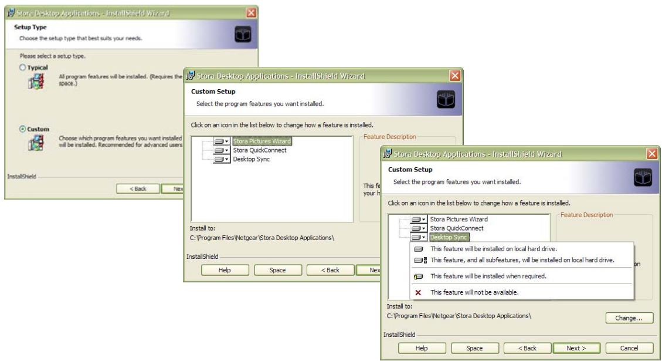The image size is (662, 361).
Task: Click Space button in middle window
Action: point(277,270)
